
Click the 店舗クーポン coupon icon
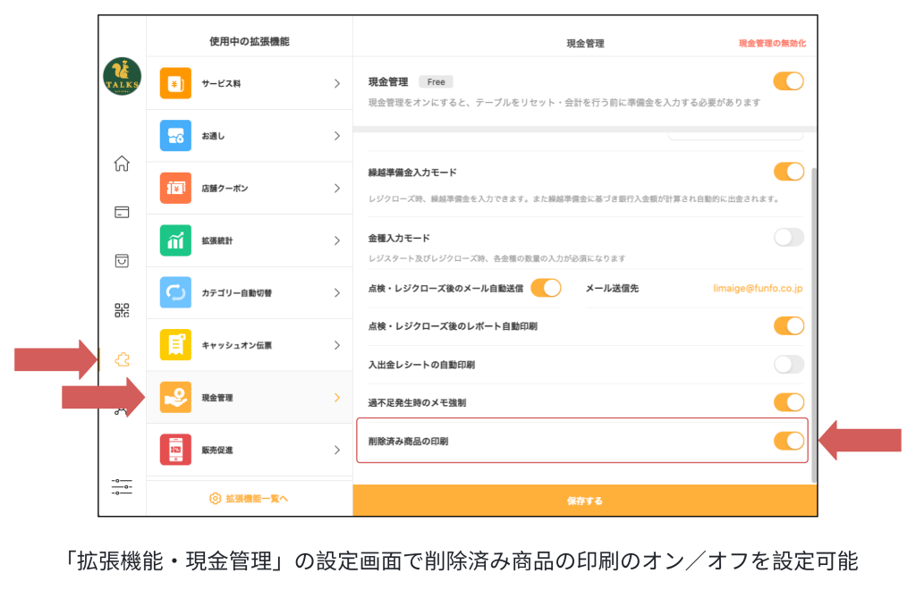click(x=175, y=188)
